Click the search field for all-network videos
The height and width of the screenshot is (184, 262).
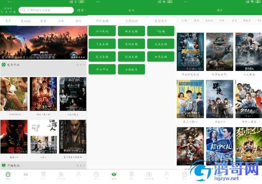coord(46,10)
